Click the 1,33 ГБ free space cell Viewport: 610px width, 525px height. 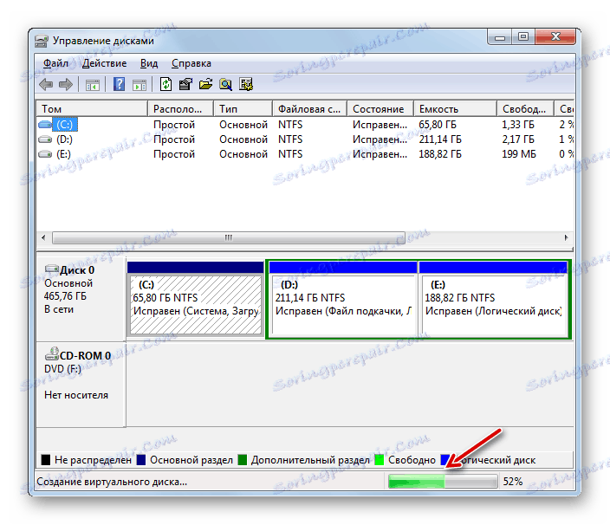(x=518, y=125)
